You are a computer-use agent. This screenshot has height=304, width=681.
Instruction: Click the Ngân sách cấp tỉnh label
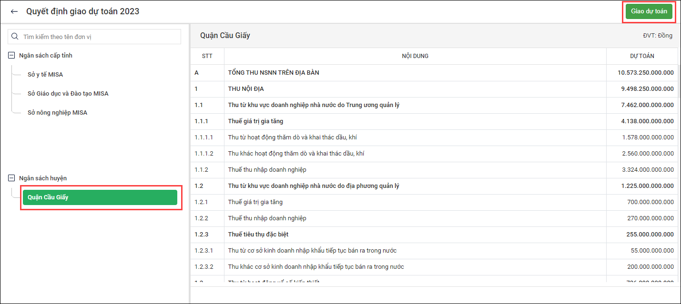[46, 56]
